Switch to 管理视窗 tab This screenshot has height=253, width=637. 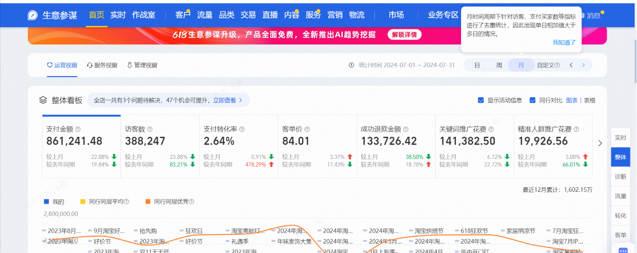[142, 65]
